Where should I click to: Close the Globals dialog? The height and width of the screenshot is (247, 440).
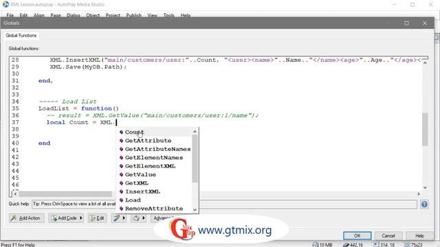point(425,23)
